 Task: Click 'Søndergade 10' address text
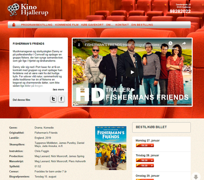pyautogui.click(x=183, y=4)
